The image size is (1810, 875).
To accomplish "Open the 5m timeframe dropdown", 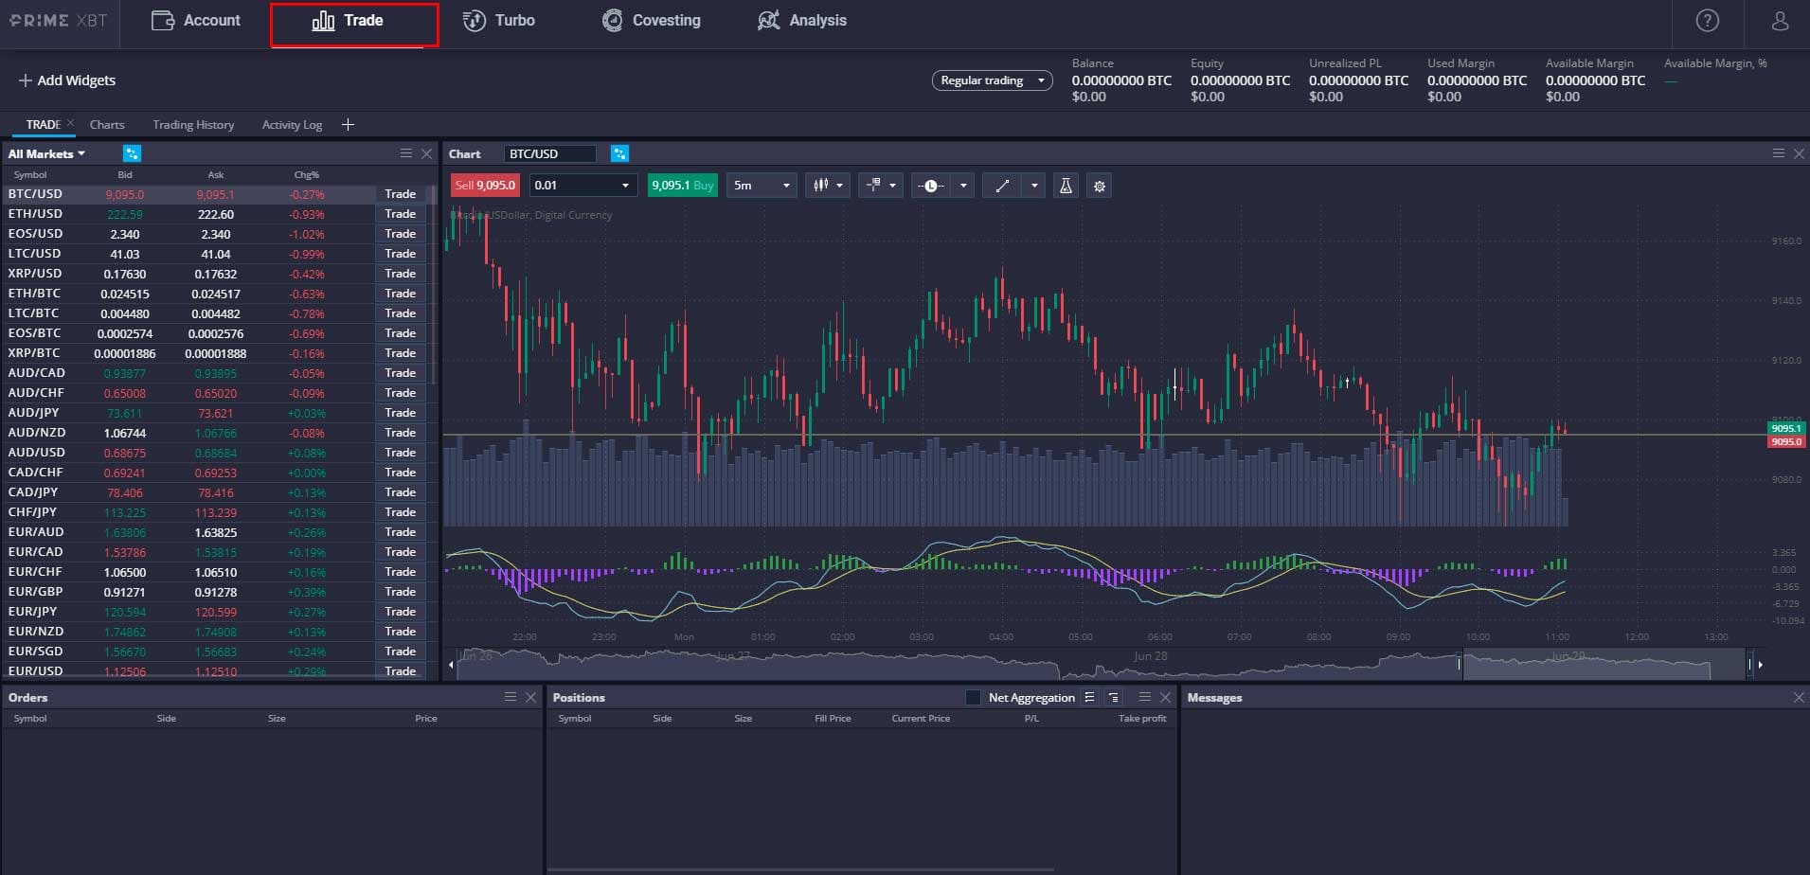I will pyautogui.click(x=761, y=186).
